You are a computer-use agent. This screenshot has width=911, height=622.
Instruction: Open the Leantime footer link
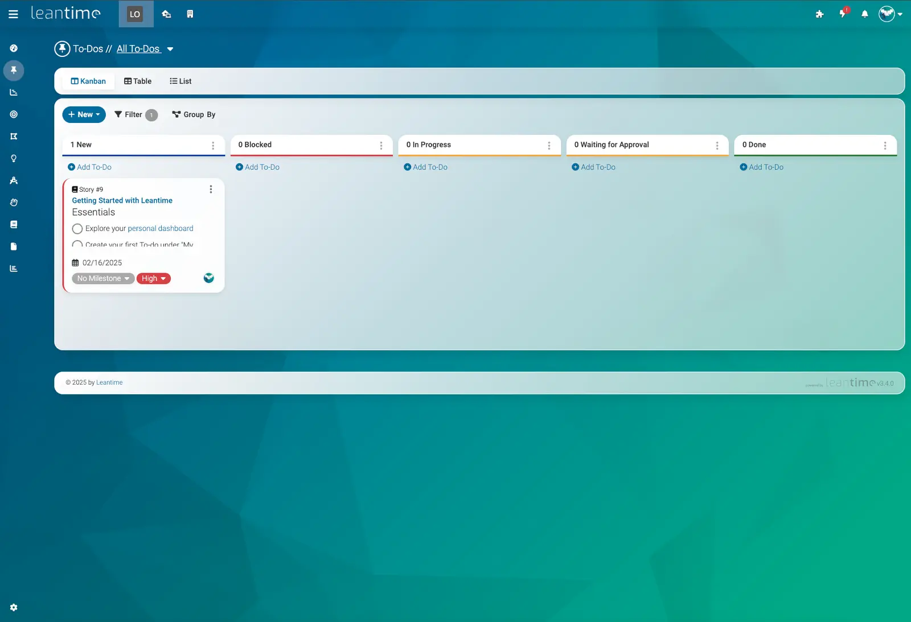tap(109, 382)
